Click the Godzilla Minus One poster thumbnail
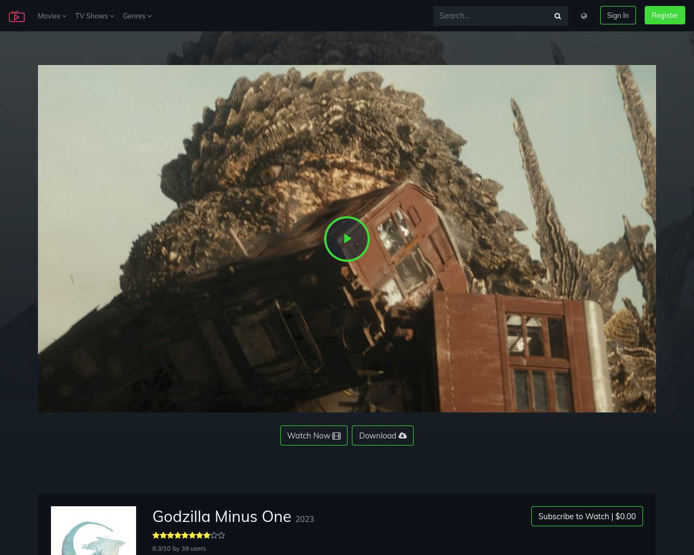This screenshot has height=555, width=694. click(93, 531)
